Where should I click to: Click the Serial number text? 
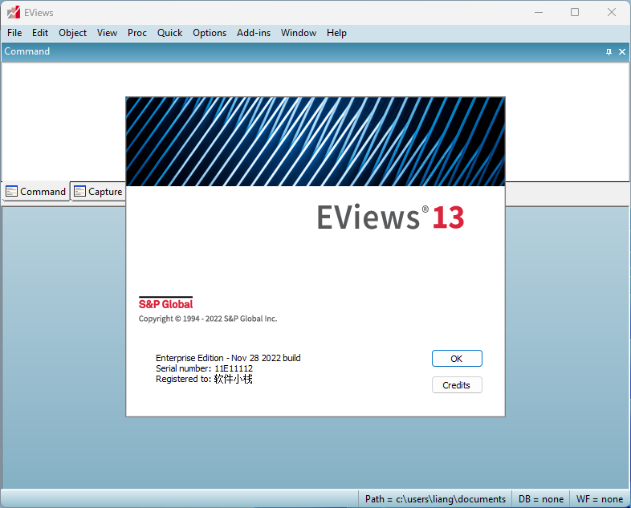click(205, 368)
